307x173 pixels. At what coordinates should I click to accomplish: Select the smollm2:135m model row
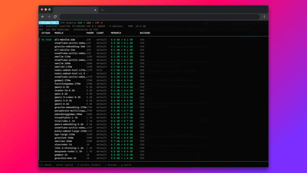(x=100, y=67)
